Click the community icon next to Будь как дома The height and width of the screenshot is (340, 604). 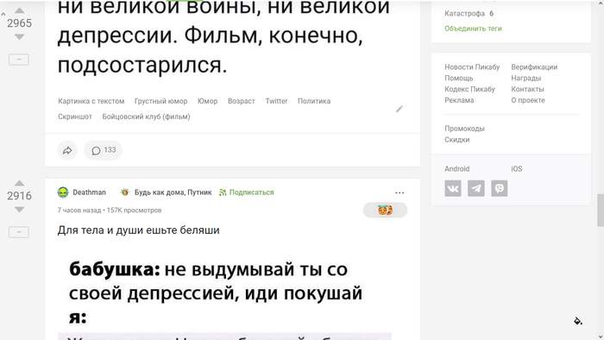pos(125,192)
